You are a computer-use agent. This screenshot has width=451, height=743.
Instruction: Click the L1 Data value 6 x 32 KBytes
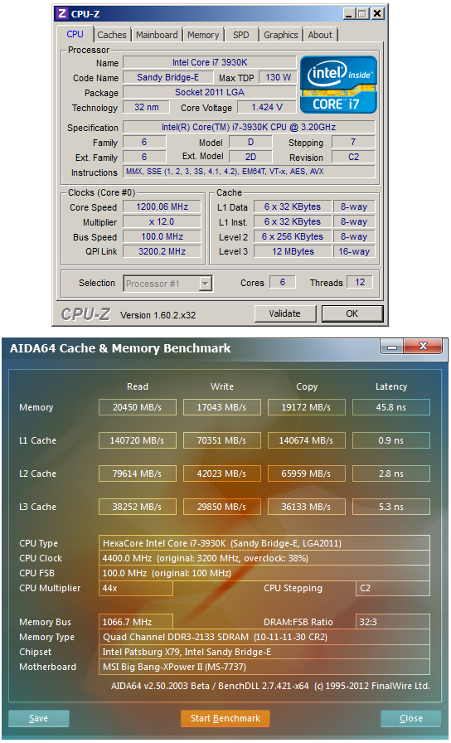[x=293, y=206]
